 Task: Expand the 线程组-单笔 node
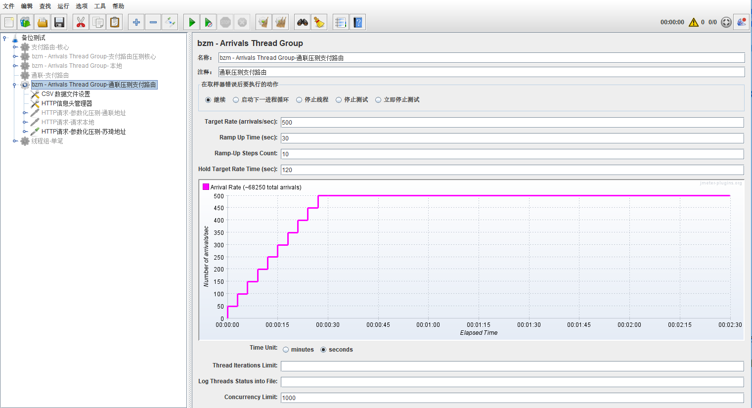tap(15, 141)
